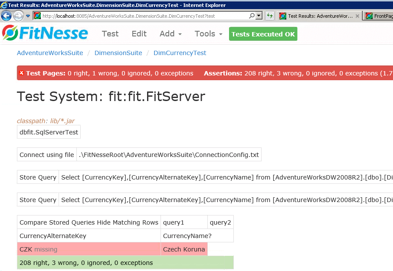
Task: Click the Test System heading
Action: point(111,96)
